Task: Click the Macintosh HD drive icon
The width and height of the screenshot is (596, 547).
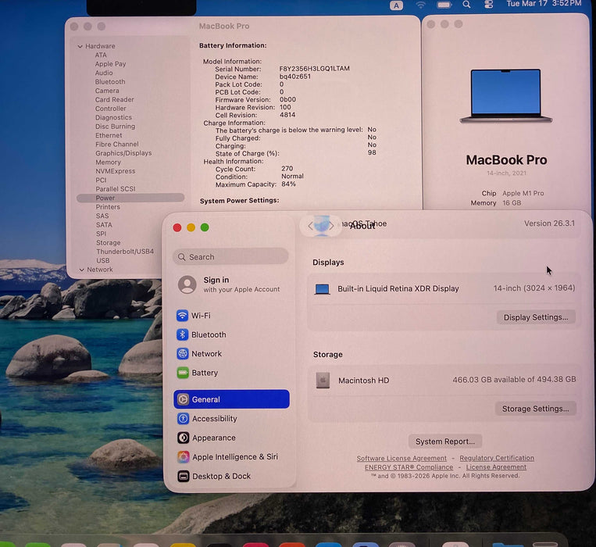Action: click(323, 380)
